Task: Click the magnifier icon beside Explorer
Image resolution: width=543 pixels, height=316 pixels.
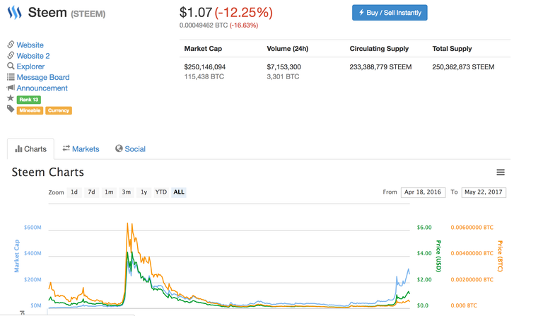Action: [11, 66]
